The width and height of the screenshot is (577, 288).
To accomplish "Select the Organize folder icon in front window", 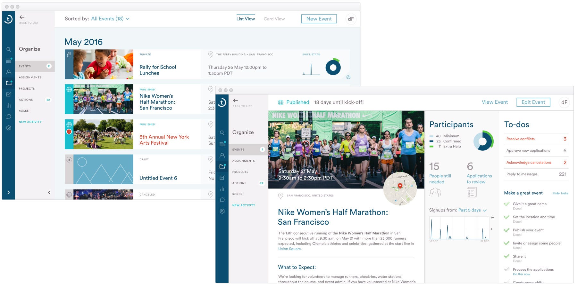I will [x=222, y=166].
